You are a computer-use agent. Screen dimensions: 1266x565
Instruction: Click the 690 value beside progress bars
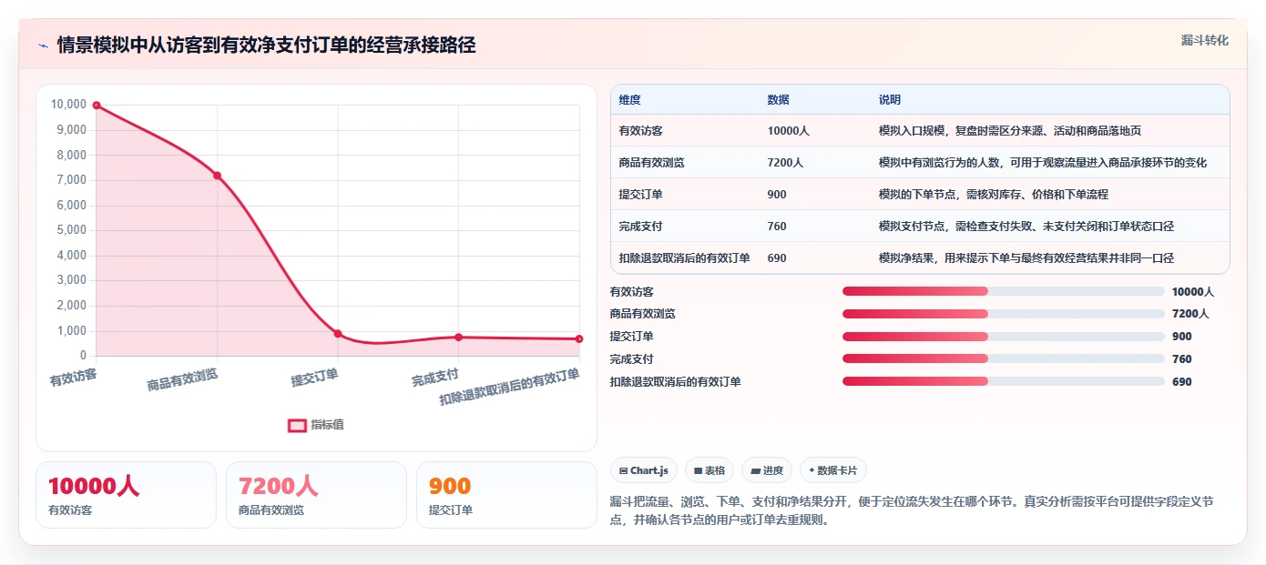1182,382
